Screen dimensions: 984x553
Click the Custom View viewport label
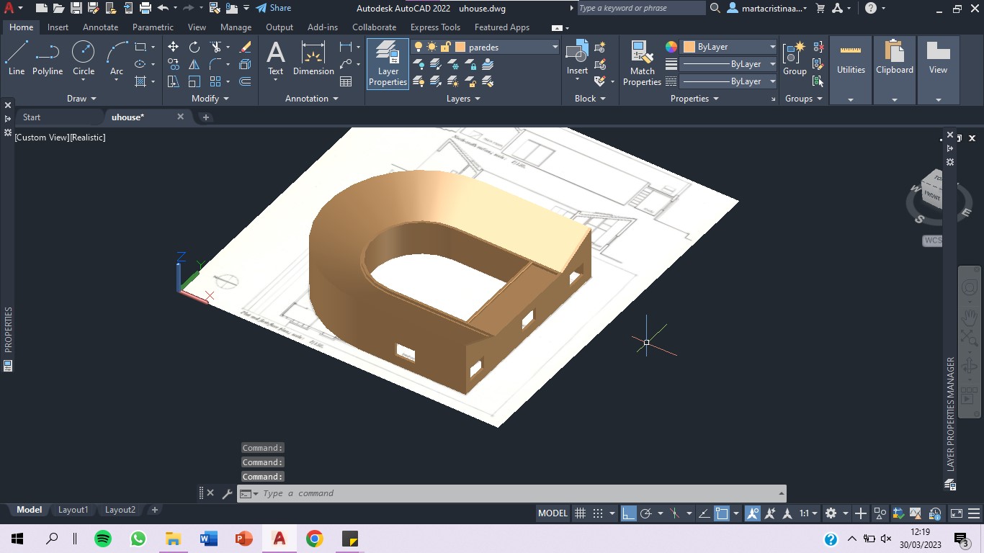(40, 137)
